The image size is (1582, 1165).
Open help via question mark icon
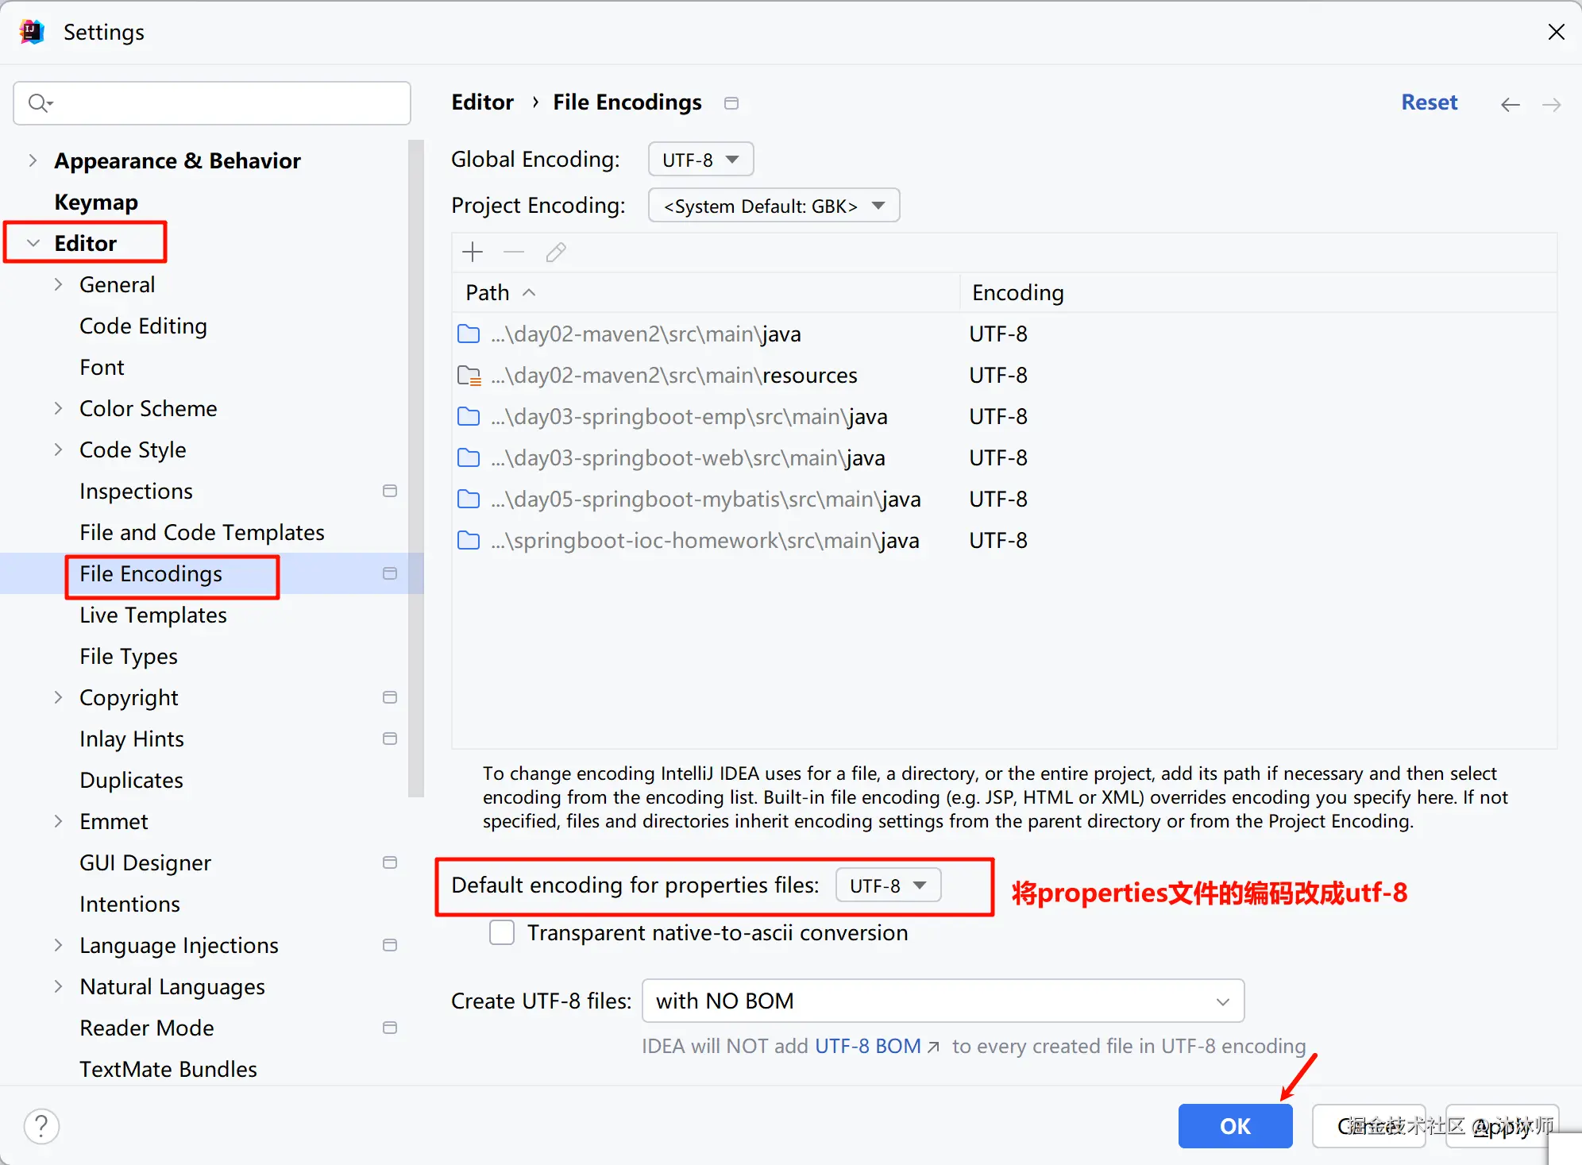click(x=41, y=1126)
